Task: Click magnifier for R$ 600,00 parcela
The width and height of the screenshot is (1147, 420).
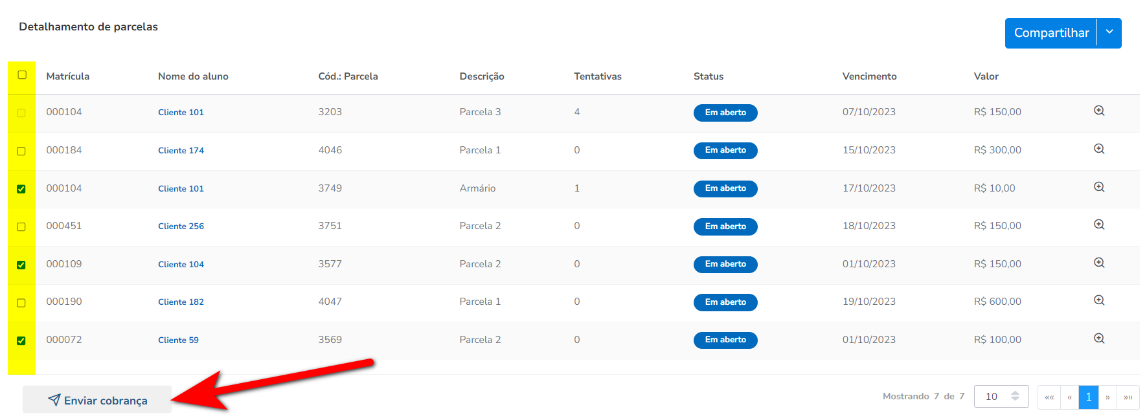Action: coord(1098,300)
